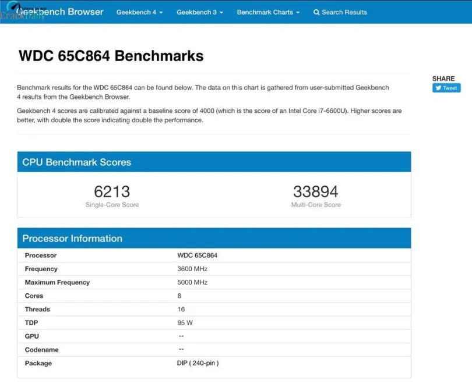Select the threads value 16
472x391 pixels.
181,310
